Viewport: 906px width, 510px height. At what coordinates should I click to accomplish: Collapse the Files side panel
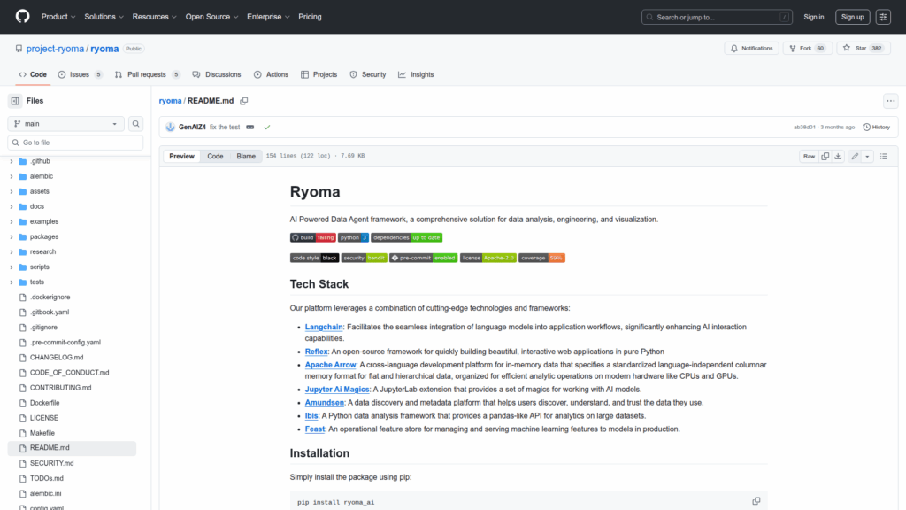(15, 101)
